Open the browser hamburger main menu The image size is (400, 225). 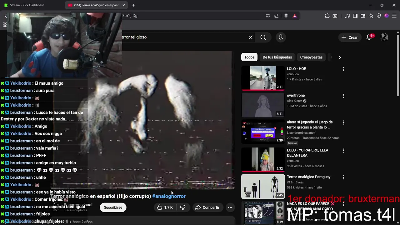tap(394, 16)
